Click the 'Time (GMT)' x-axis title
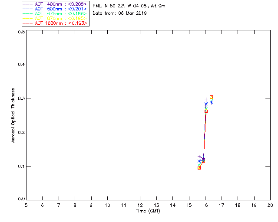Screen dimensions: 278x222 pyautogui.click(x=148, y=211)
